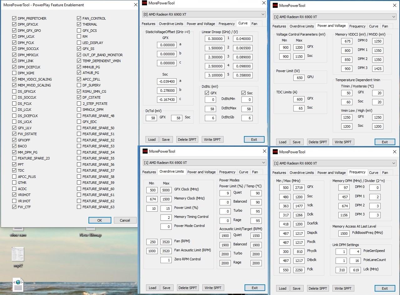Click the Memory Timing Control field

(166, 217)
